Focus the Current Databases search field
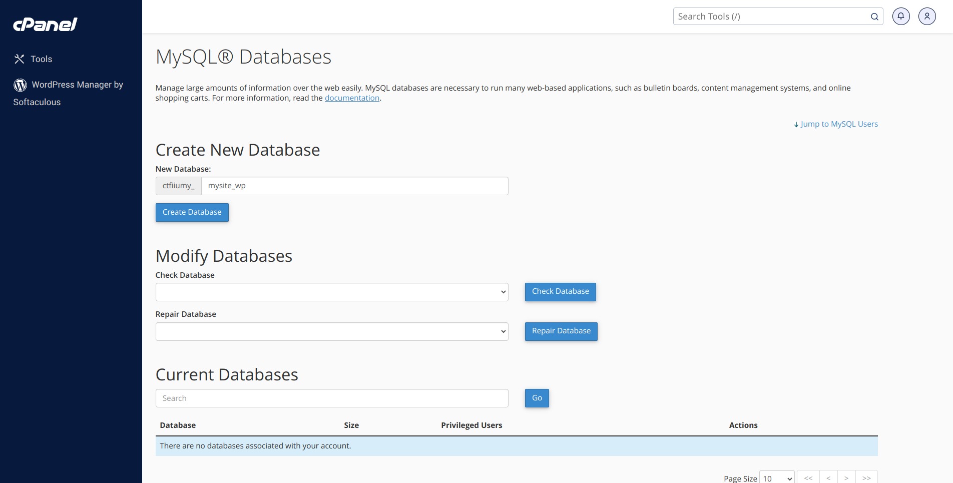The height and width of the screenshot is (483, 953). tap(332, 398)
